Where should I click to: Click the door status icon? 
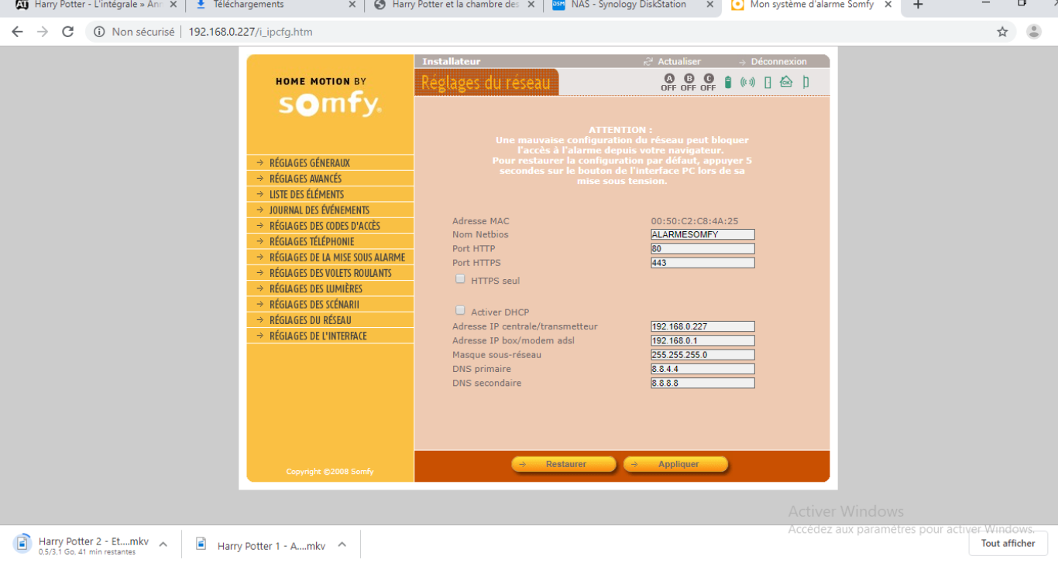click(x=768, y=82)
